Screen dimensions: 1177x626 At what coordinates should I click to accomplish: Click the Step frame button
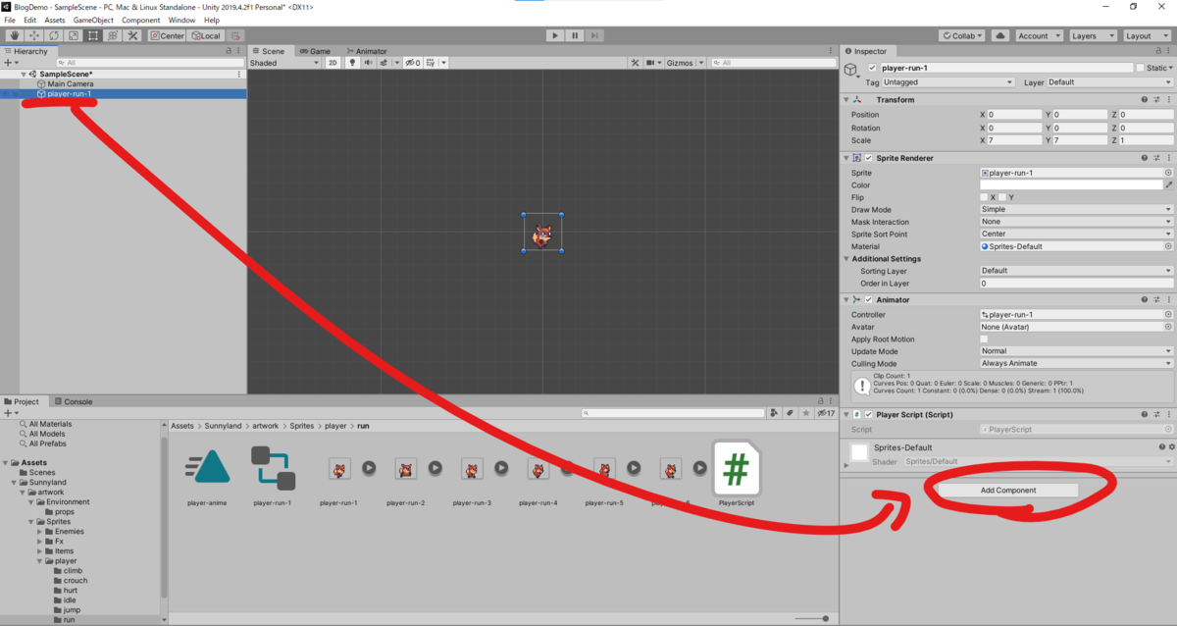pos(594,35)
